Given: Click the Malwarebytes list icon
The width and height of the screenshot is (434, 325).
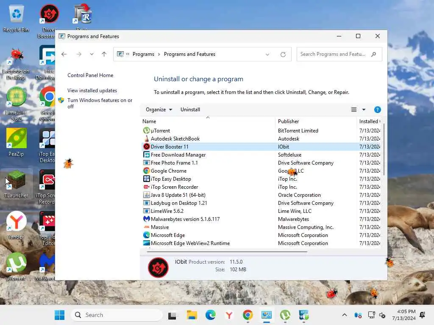Looking at the screenshot, I should tap(146, 219).
